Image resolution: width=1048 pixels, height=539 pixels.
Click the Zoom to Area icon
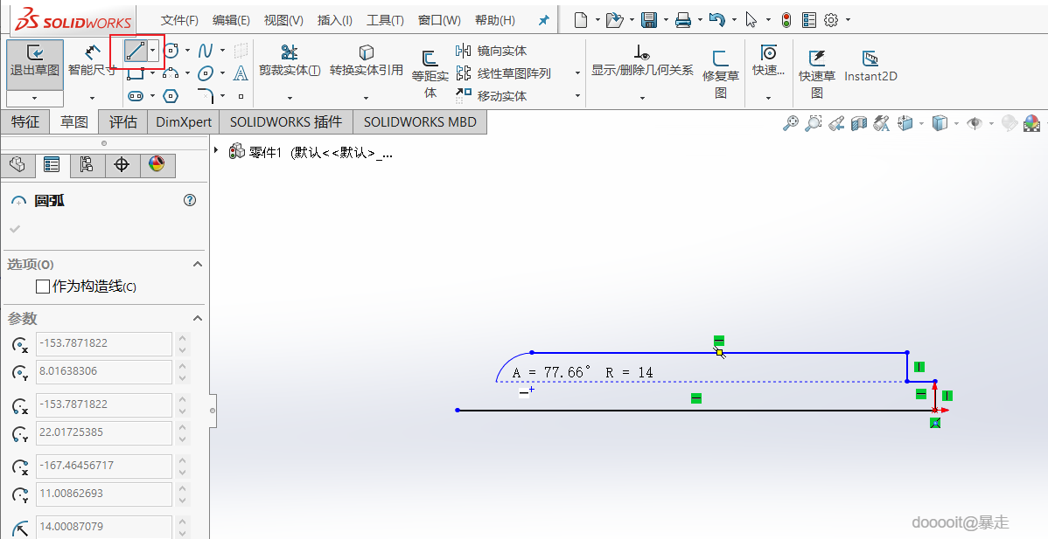(814, 123)
